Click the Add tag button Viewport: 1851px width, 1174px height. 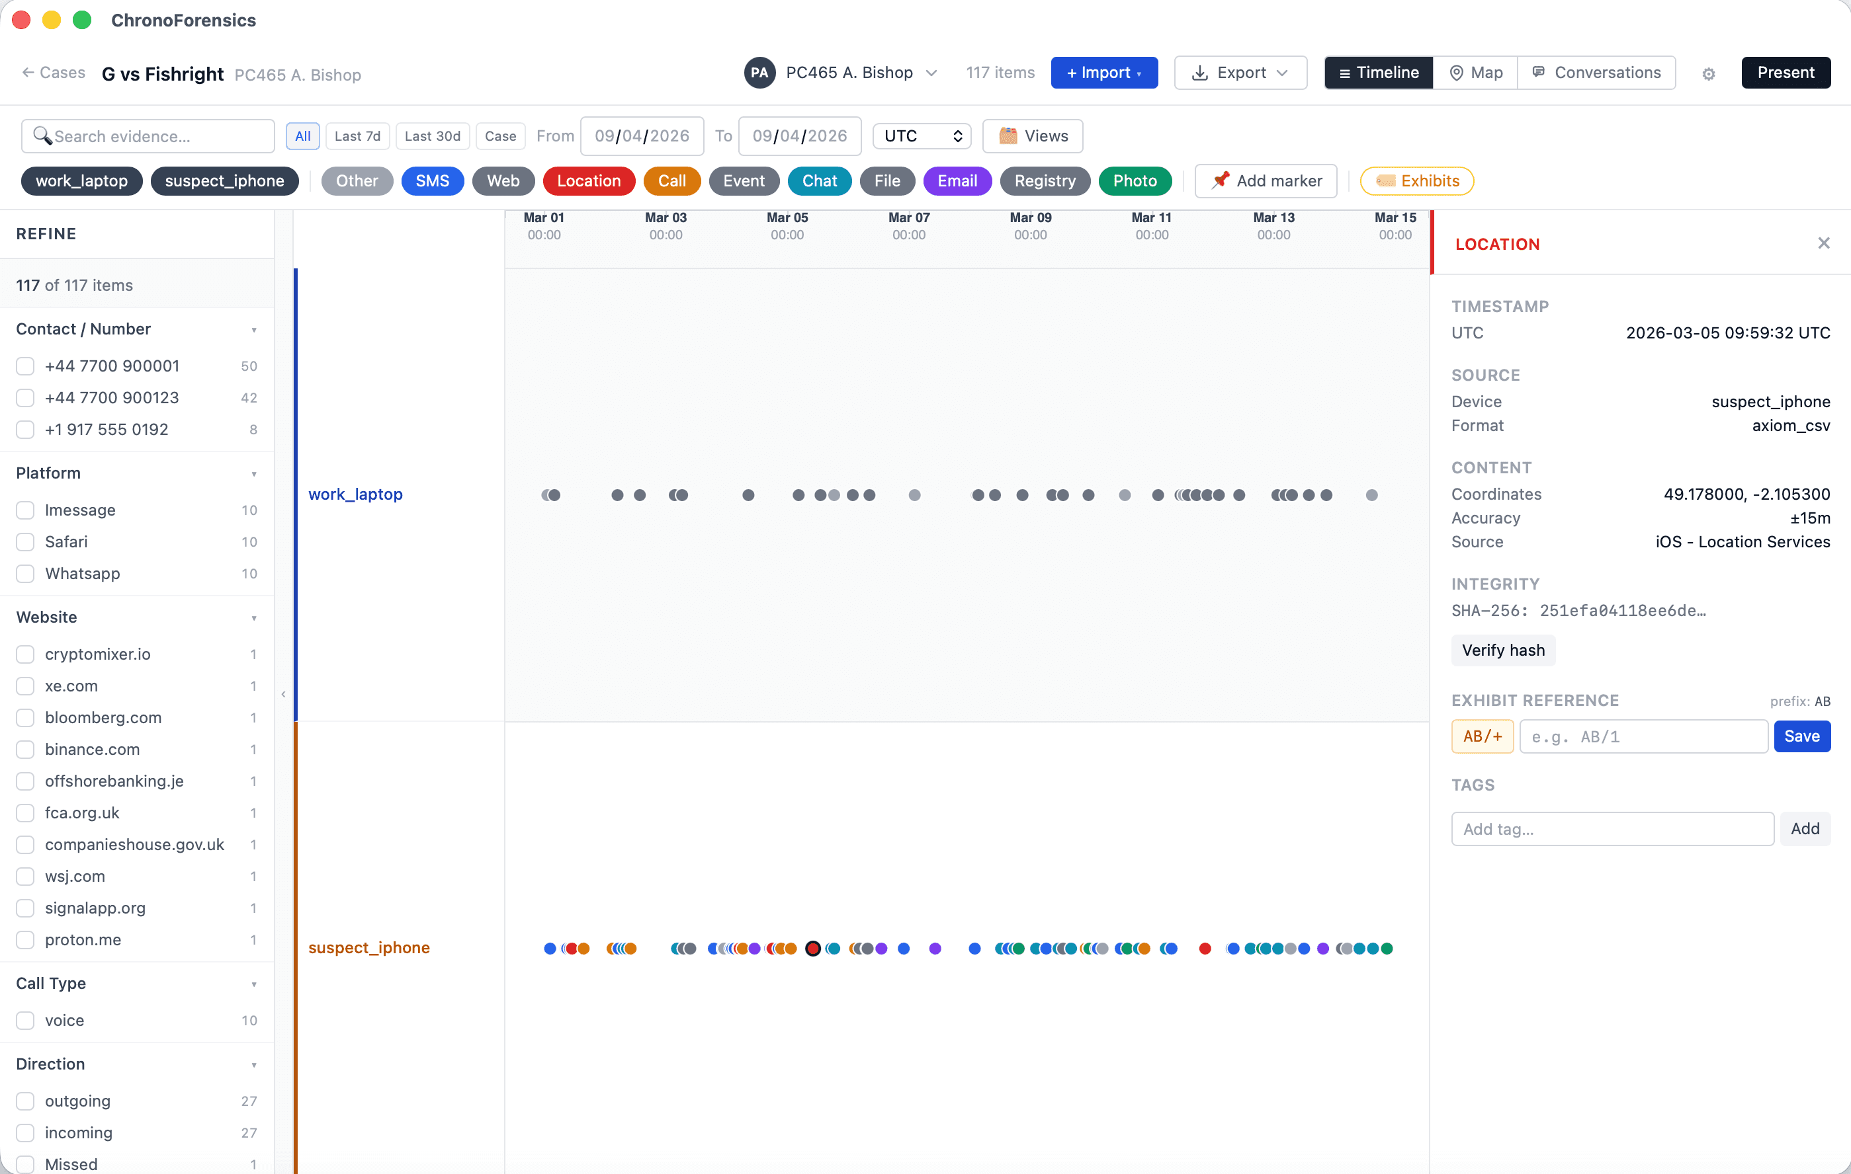pyautogui.click(x=1805, y=828)
